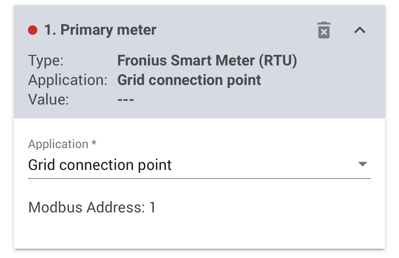The height and width of the screenshot is (258, 399).
Task: Click the Modbus Address: 1 text
Action: (92, 207)
